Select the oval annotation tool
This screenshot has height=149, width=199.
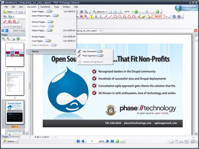pyautogui.click(x=120, y=17)
